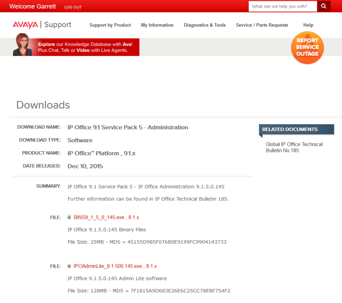Viewport: 342px width, 303px height.
Task: Click the search magnifier icon
Action: pos(324,6)
